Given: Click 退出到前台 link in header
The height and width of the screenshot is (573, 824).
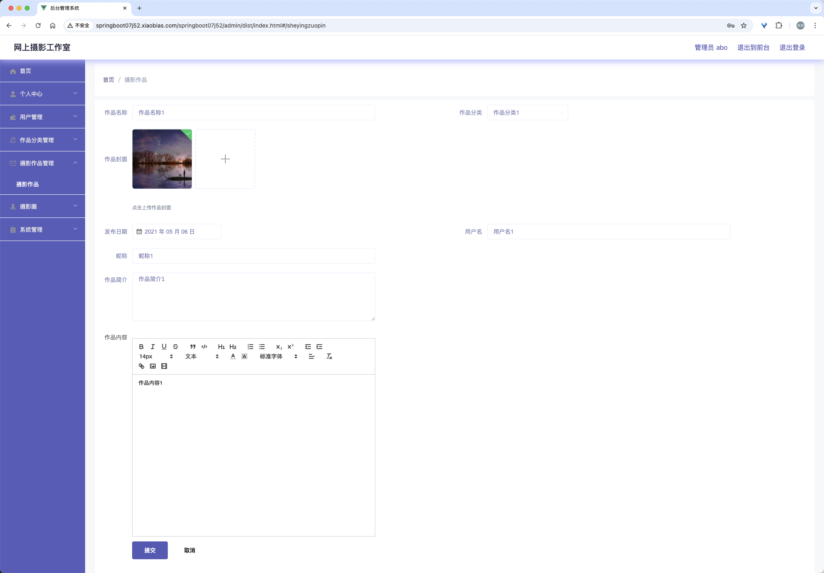Looking at the screenshot, I should [753, 47].
